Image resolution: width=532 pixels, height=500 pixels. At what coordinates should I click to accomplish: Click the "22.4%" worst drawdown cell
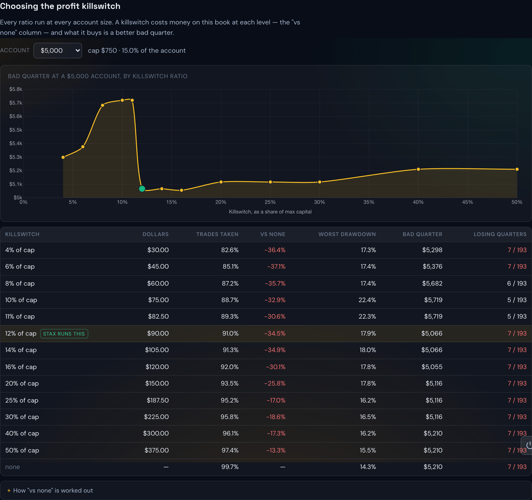pos(367,300)
